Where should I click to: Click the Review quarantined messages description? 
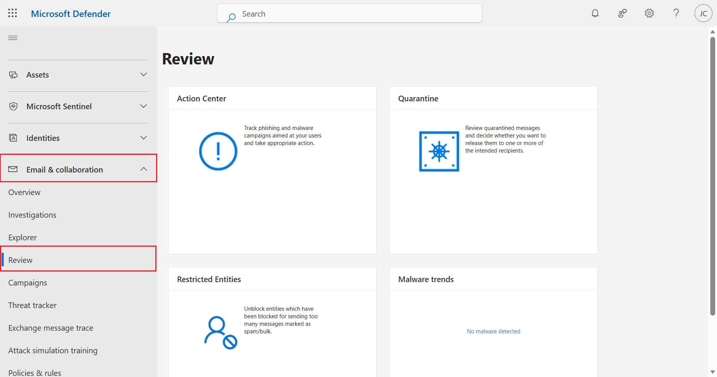pyautogui.click(x=506, y=139)
